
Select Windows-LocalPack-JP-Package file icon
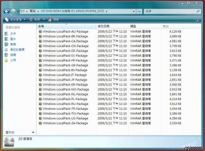[40, 80]
